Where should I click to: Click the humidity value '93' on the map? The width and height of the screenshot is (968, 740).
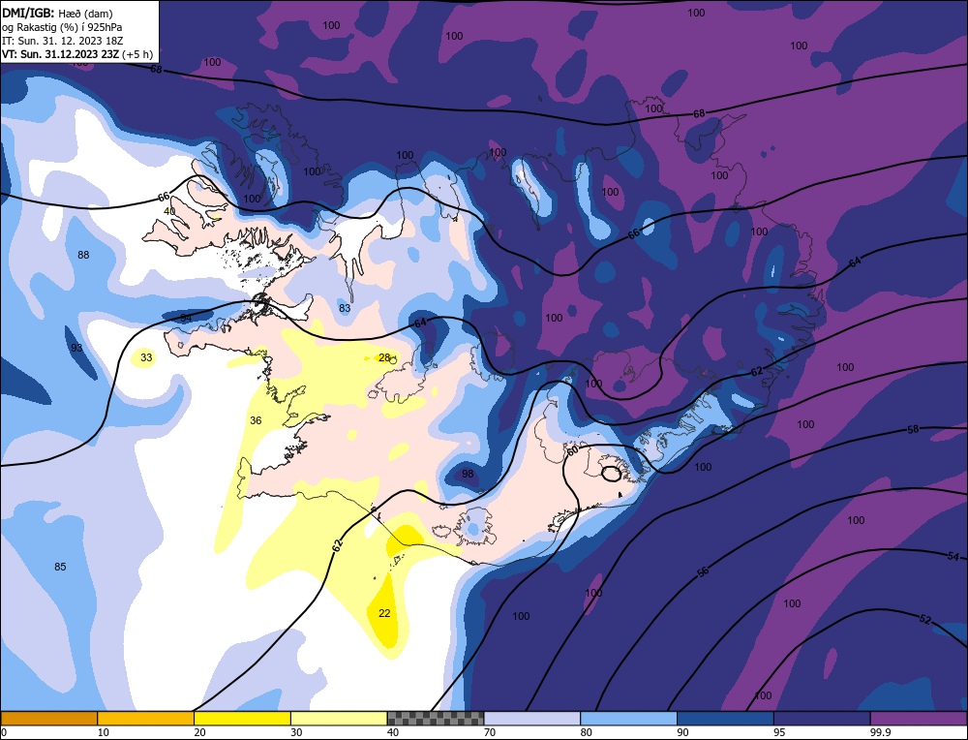(x=76, y=349)
